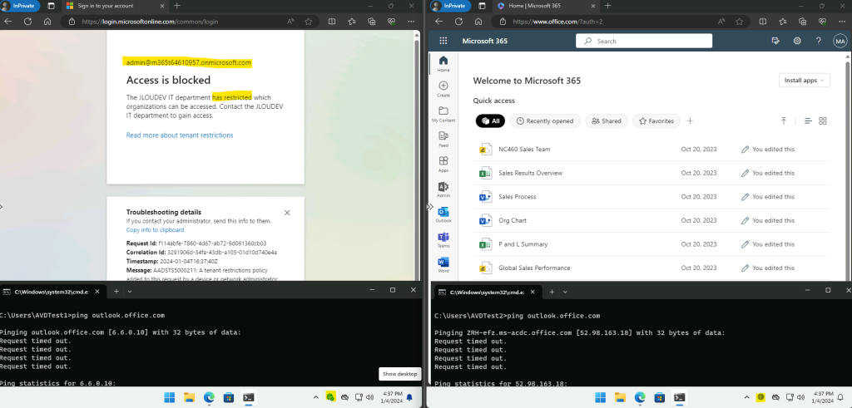Open new tab dropdown in left terminal
The image size is (852, 408).
[x=129, y=292]
